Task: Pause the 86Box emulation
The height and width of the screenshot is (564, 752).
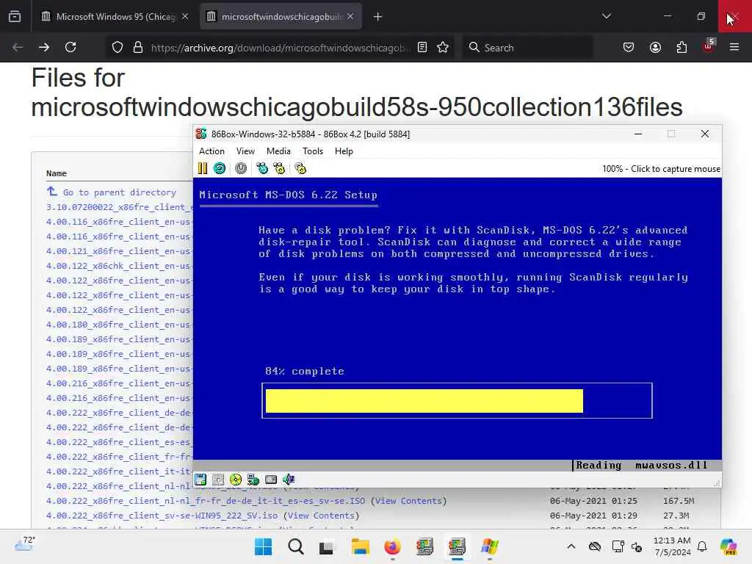Action: click(203, 168)
